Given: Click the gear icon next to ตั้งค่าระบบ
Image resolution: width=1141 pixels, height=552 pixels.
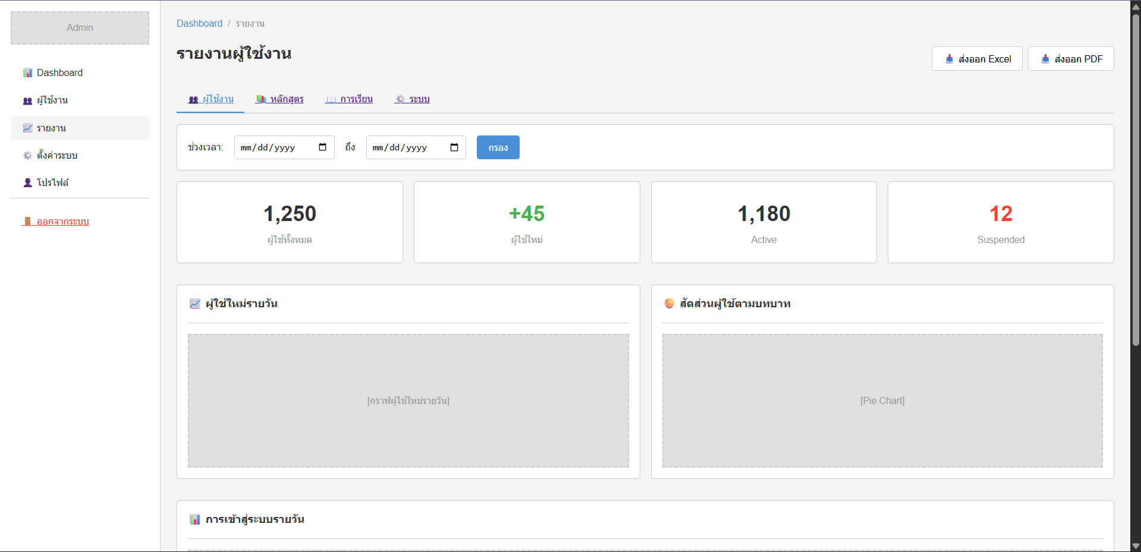Looking at the screenshot, I should [27, 155].
